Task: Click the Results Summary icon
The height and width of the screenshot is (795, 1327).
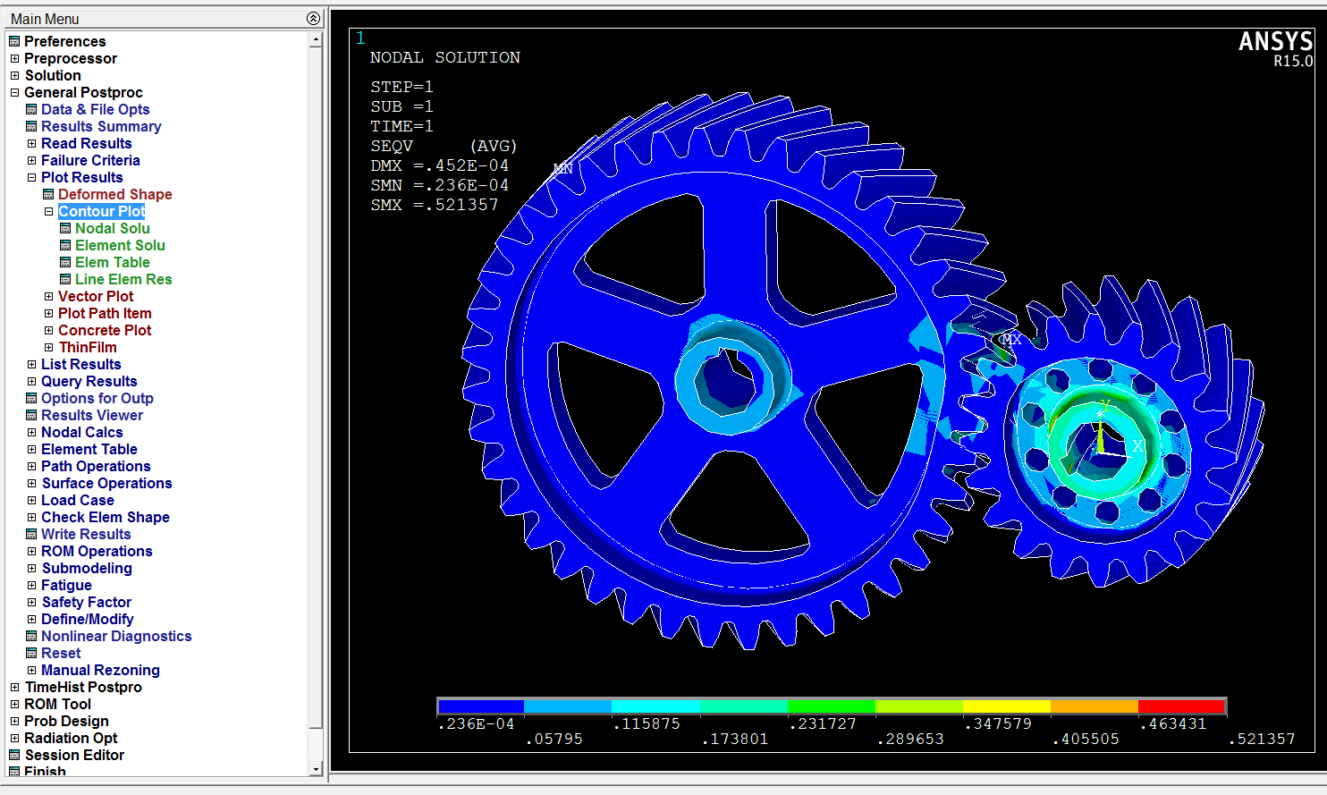Action: (31, 126)
